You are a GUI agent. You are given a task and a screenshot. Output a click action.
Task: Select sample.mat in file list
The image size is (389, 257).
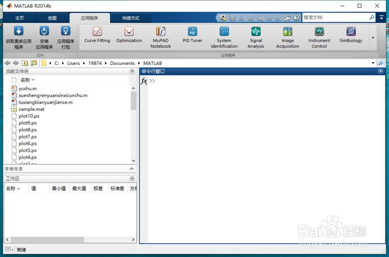pyautogui.click(x=31, y=109)
